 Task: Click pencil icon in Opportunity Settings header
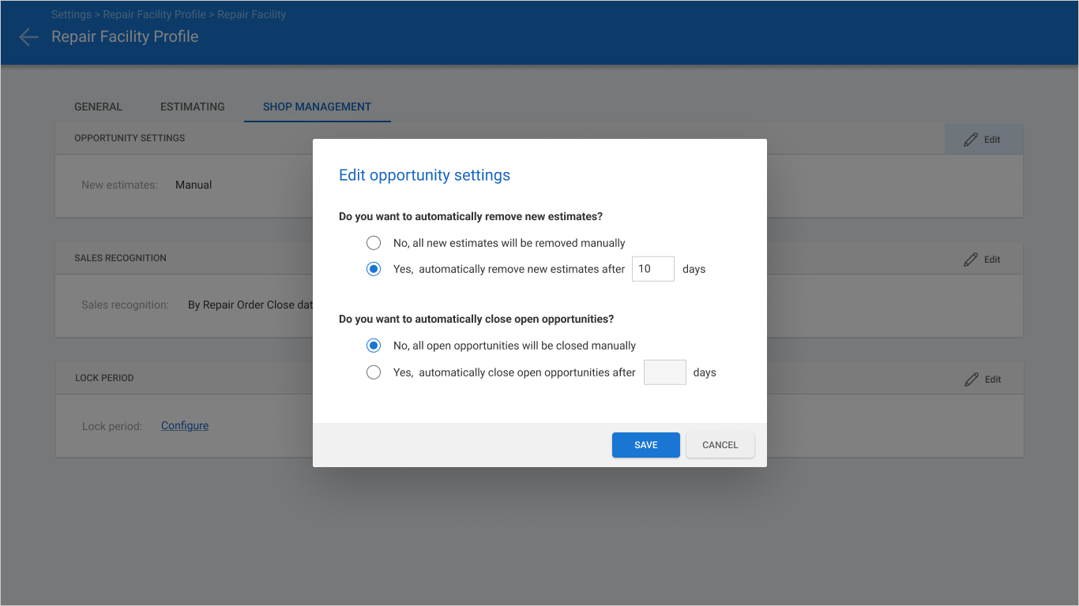[971, 140]
